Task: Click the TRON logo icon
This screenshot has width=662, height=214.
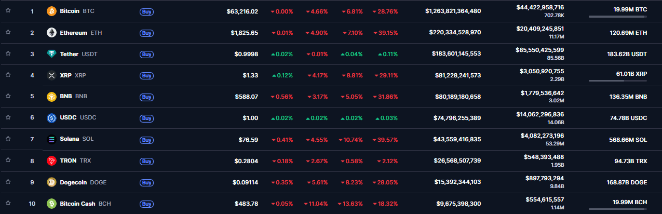Action: [51, 161]
